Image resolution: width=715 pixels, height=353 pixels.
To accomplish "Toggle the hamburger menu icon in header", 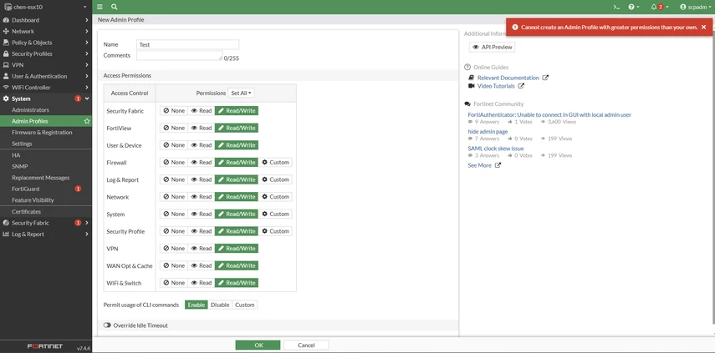I will tap(100, 7).
